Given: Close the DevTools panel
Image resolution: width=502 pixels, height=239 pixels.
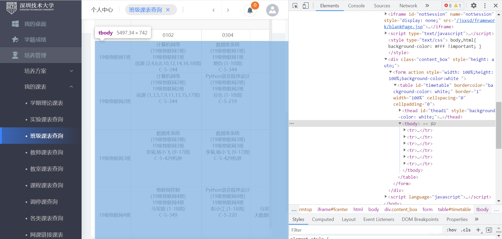Looking at the screenshot, I should pyautogui.click(x=495, y=5).
